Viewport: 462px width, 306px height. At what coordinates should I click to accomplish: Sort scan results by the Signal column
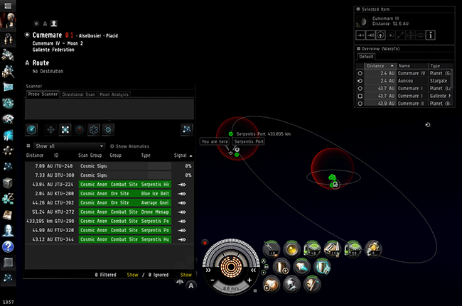183,155
